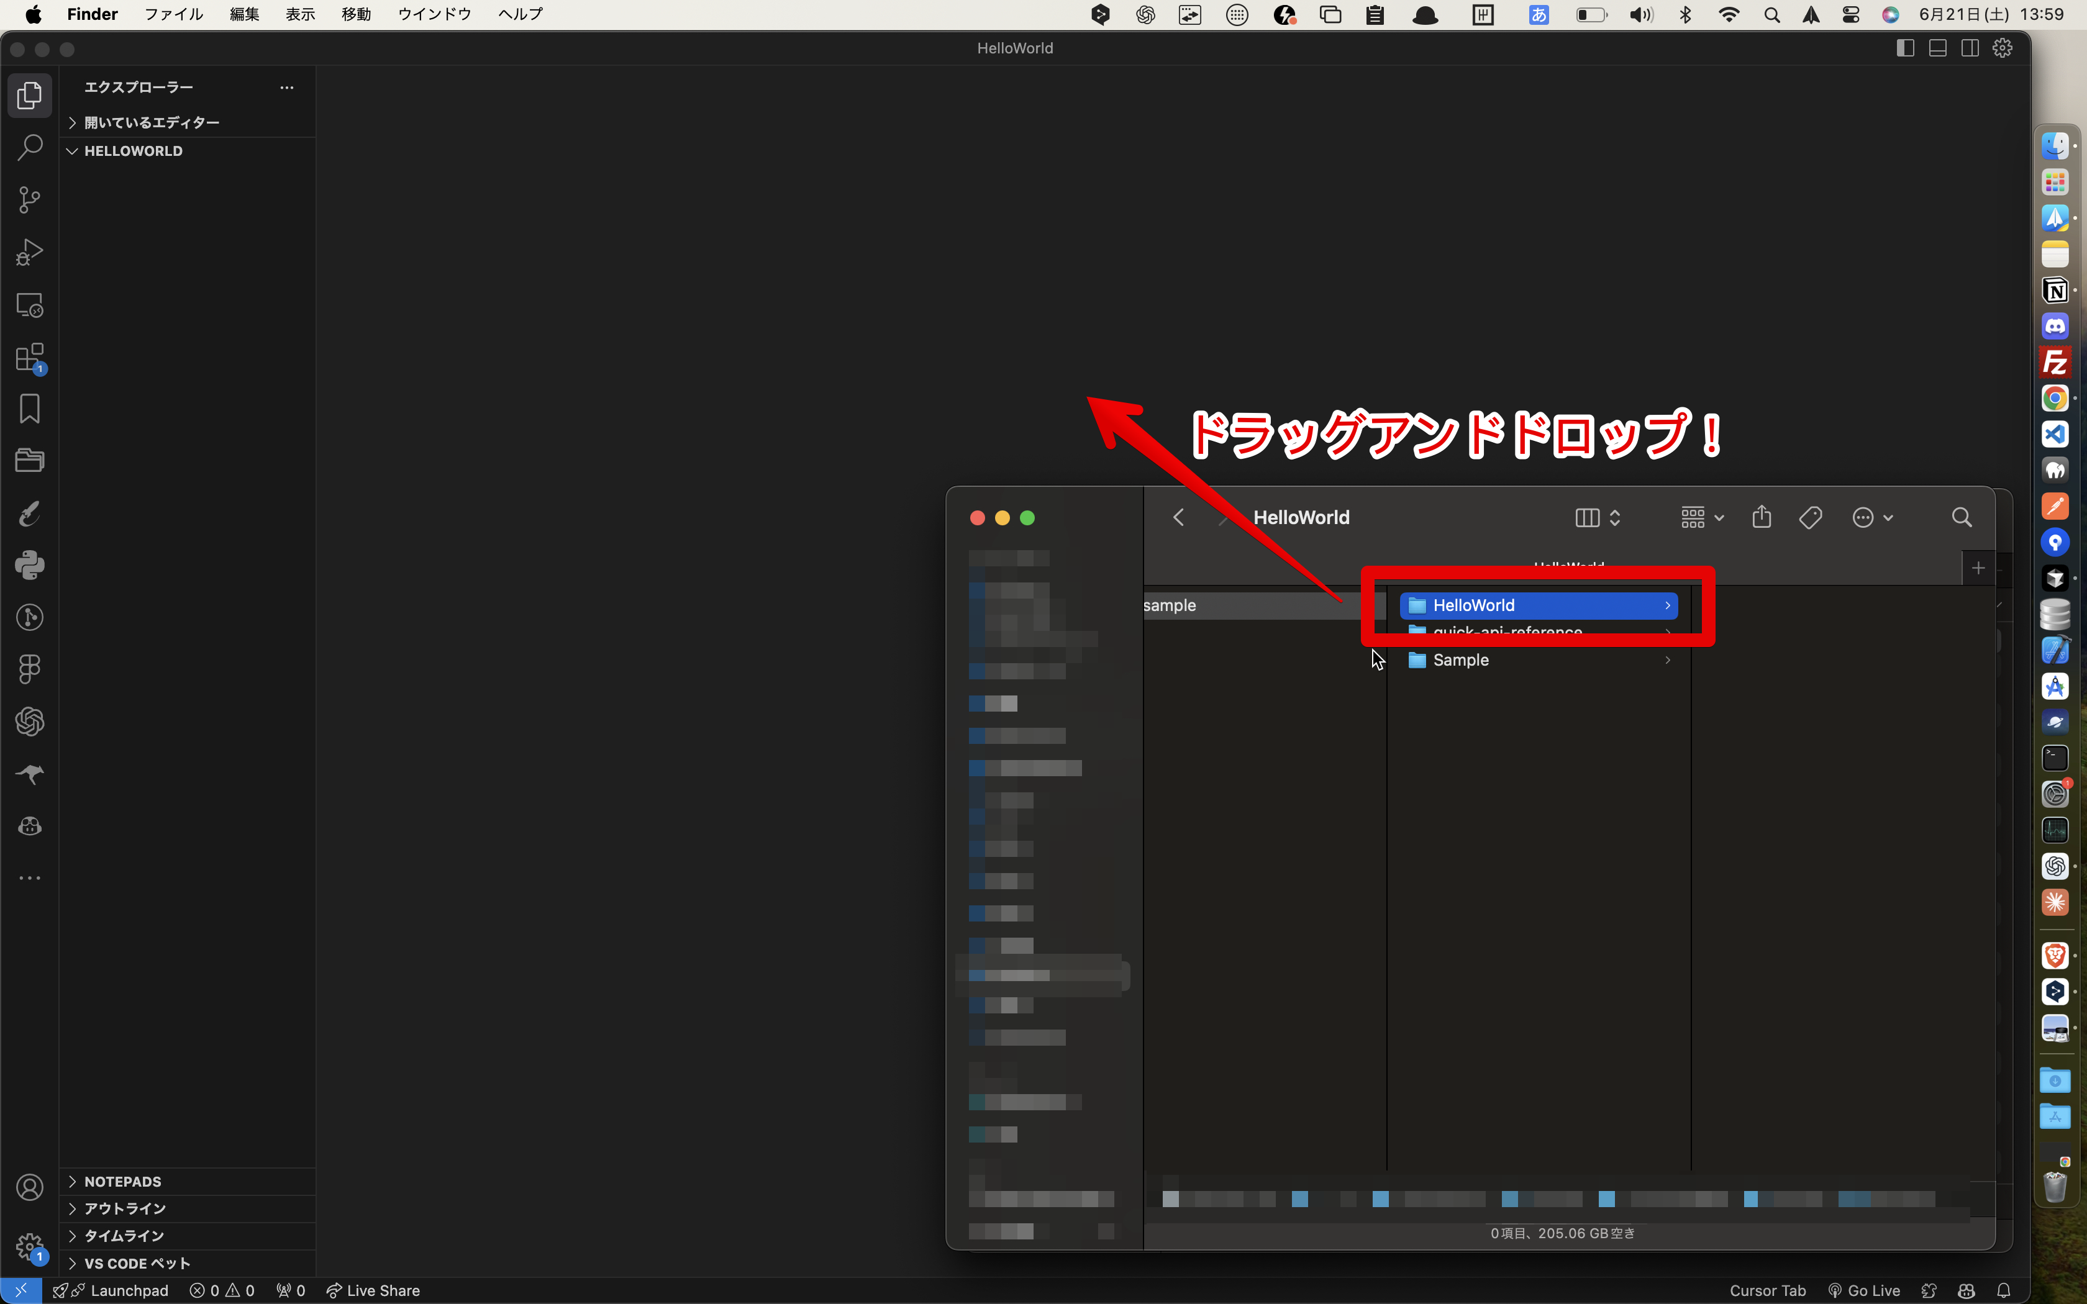The width and height of the screenshot is (2087, 1304).
Task: Open the 編集 menu
Action: [244, 15]
